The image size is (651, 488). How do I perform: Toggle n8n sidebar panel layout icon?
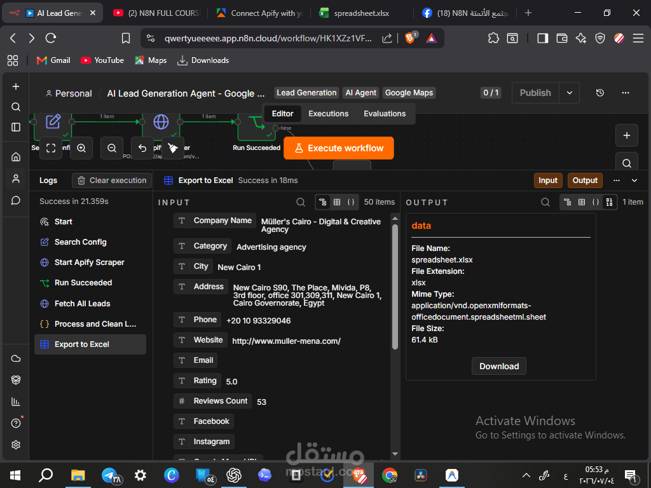click(16, 127)
